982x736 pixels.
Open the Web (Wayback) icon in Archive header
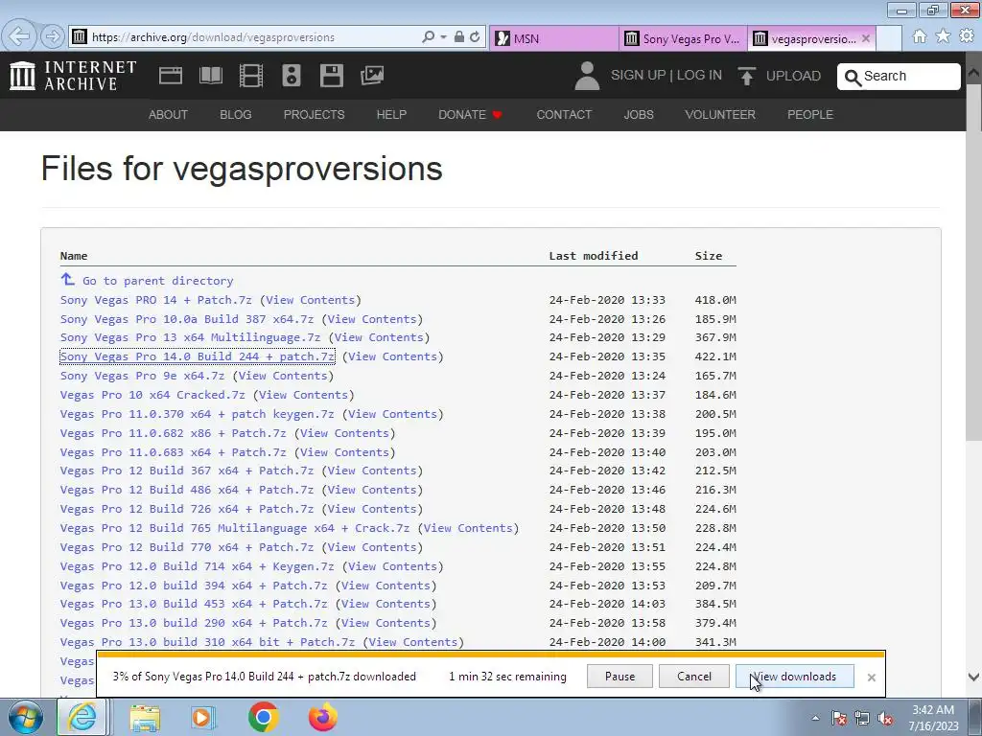point(171,76)
